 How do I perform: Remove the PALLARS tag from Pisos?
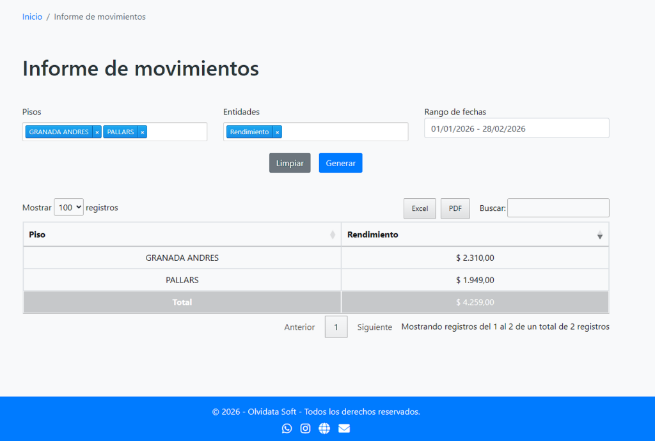pos(143,132)
